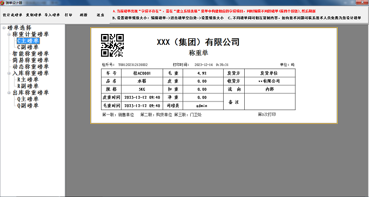369x197 pixels.
Task: Select the R副磅单 tree item
Action: pos(28,86)
